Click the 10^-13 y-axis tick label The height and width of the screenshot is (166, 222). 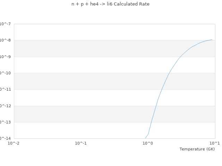[x=5, y=122]
